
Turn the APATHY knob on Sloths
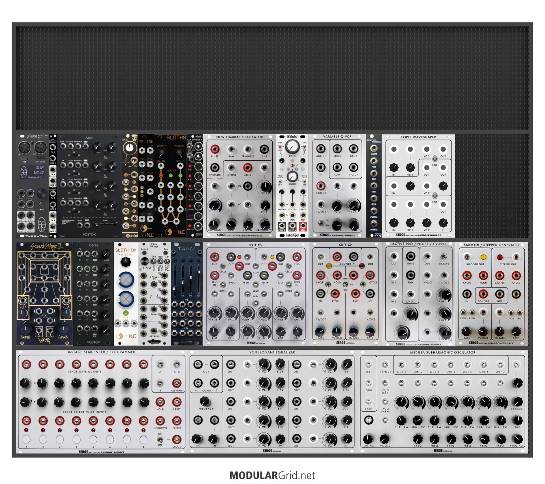coord(161,153)
